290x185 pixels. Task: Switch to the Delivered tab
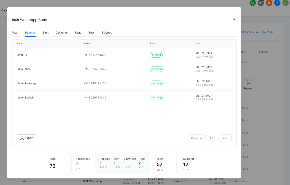point(61,32)
